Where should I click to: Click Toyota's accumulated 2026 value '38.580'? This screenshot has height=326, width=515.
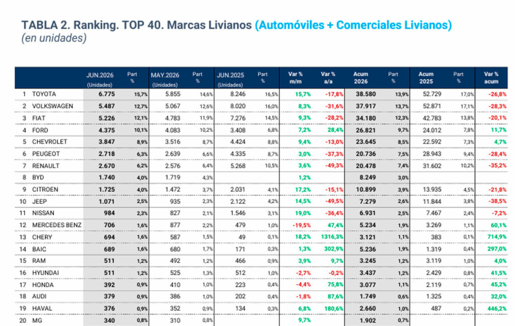coord(366,94)
